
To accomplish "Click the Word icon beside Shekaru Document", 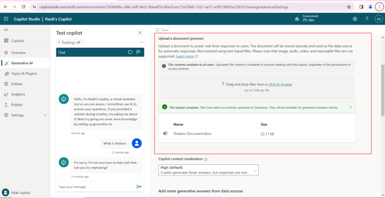I will [165, 134].
